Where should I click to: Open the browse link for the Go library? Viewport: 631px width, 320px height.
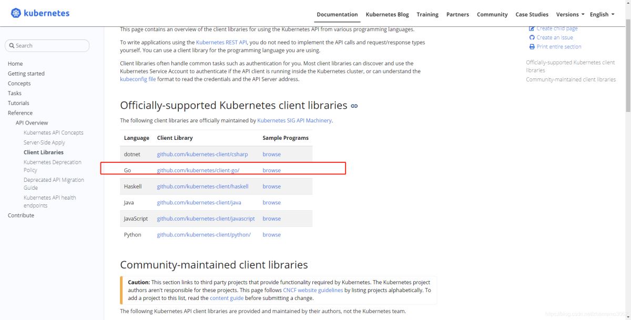[x=272, y=170]
